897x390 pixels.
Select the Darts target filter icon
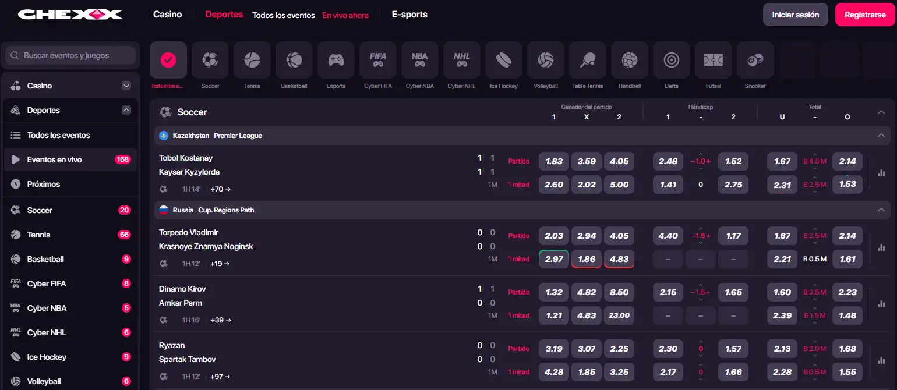(672, 60)
